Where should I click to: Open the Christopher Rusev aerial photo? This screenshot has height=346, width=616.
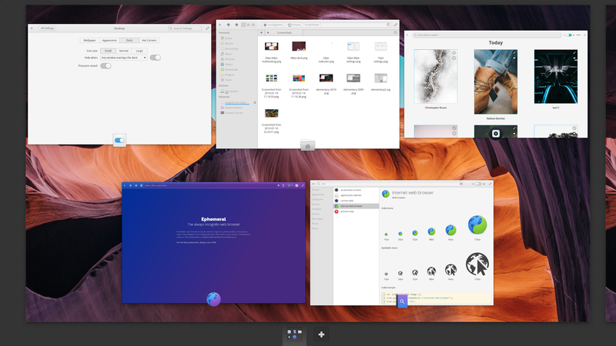pos(436,76)
